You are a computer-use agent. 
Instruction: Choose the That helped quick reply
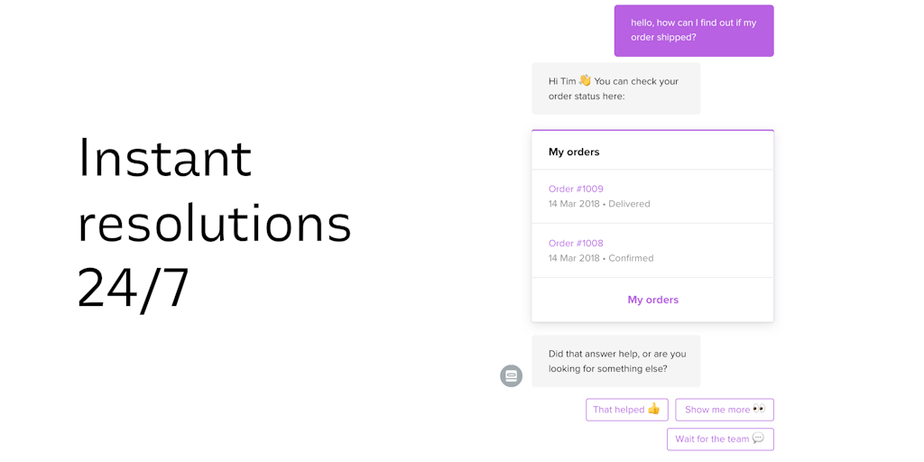click(x=627, y=410)
